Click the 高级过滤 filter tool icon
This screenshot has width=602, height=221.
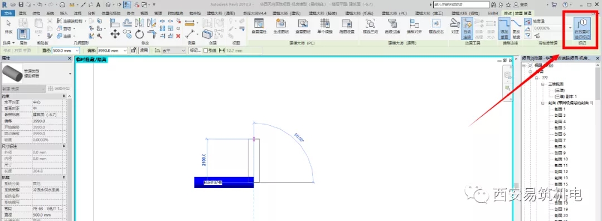tap(392, 26)
